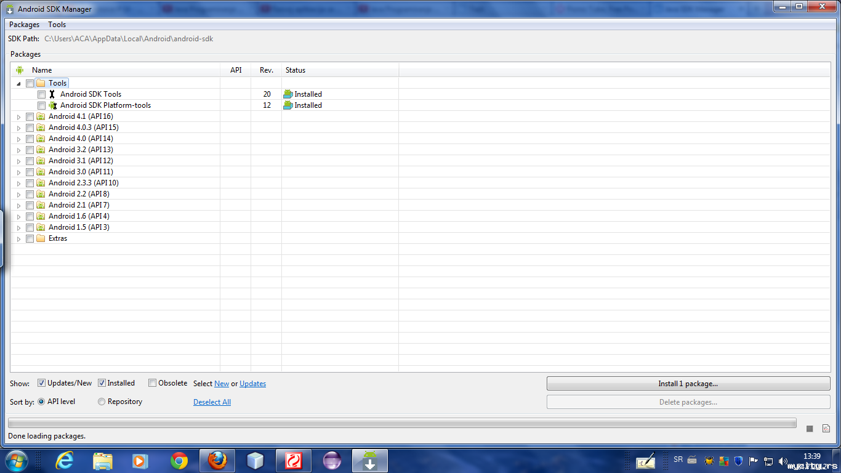Click the Android 2.3.3 (API 10) folder icon

point(41,183)
